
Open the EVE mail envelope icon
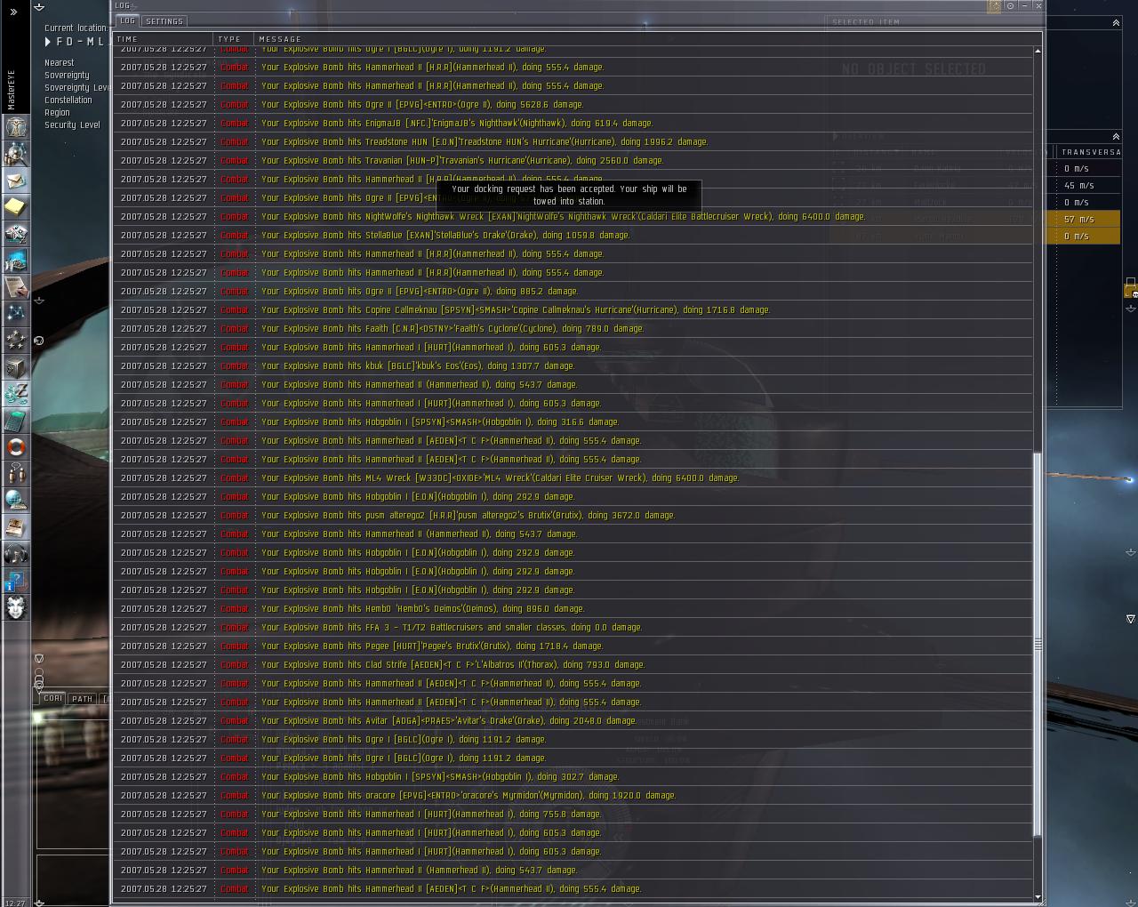(x=16, y=181)
